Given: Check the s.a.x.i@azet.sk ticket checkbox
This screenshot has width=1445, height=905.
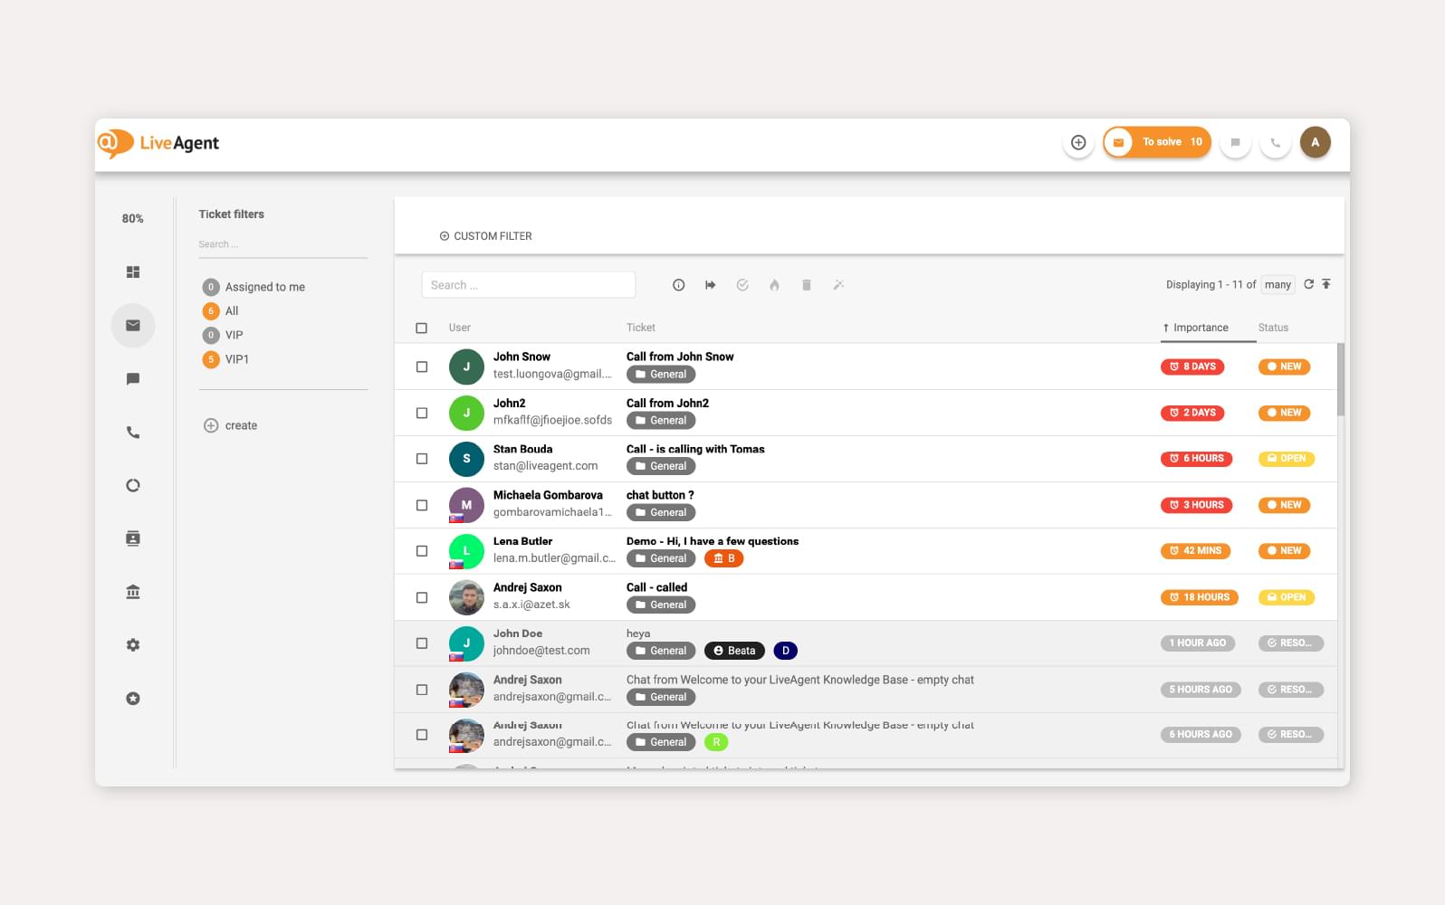Looking at the screenshot, I should 421,597.
